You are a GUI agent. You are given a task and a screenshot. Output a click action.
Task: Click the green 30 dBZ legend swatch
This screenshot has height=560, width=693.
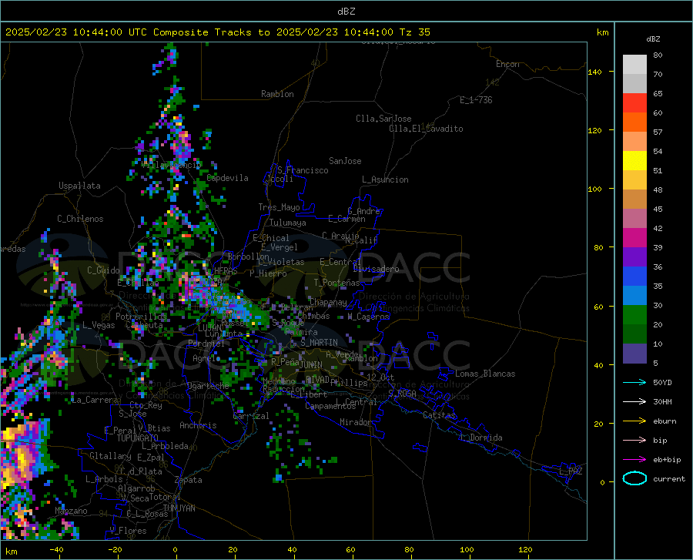point(634,315)
